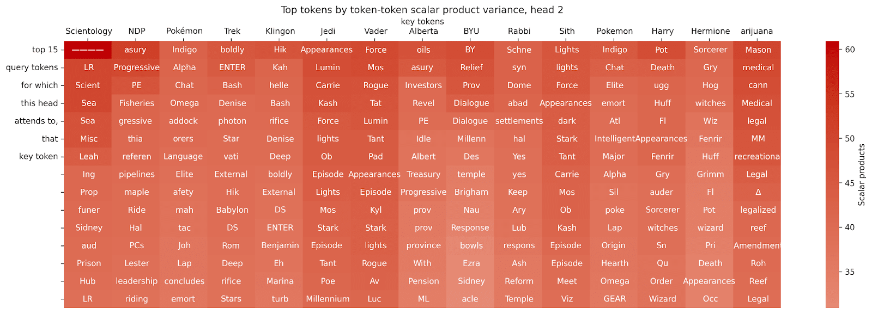The image size is (872, 314).
Task: Click the Treasury cell in Alberta column
Action: coord(423,174)
